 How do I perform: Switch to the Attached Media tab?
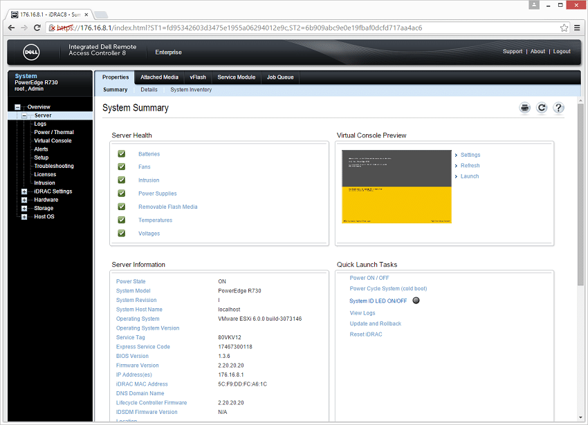pos(159,77)
